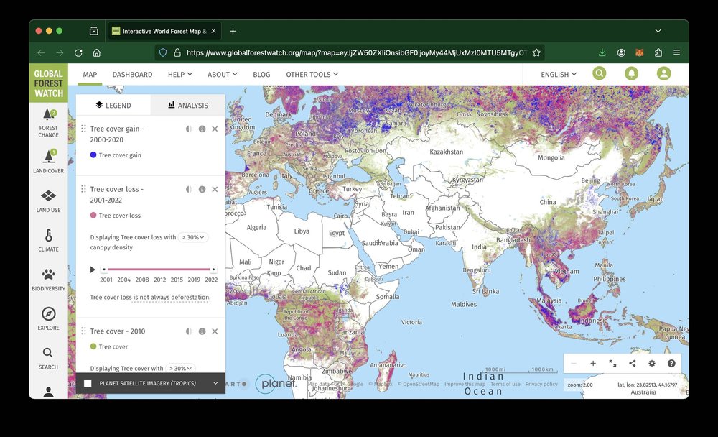Open the user profile icon in header
718x437 pixels.
[x=663, y=73]
